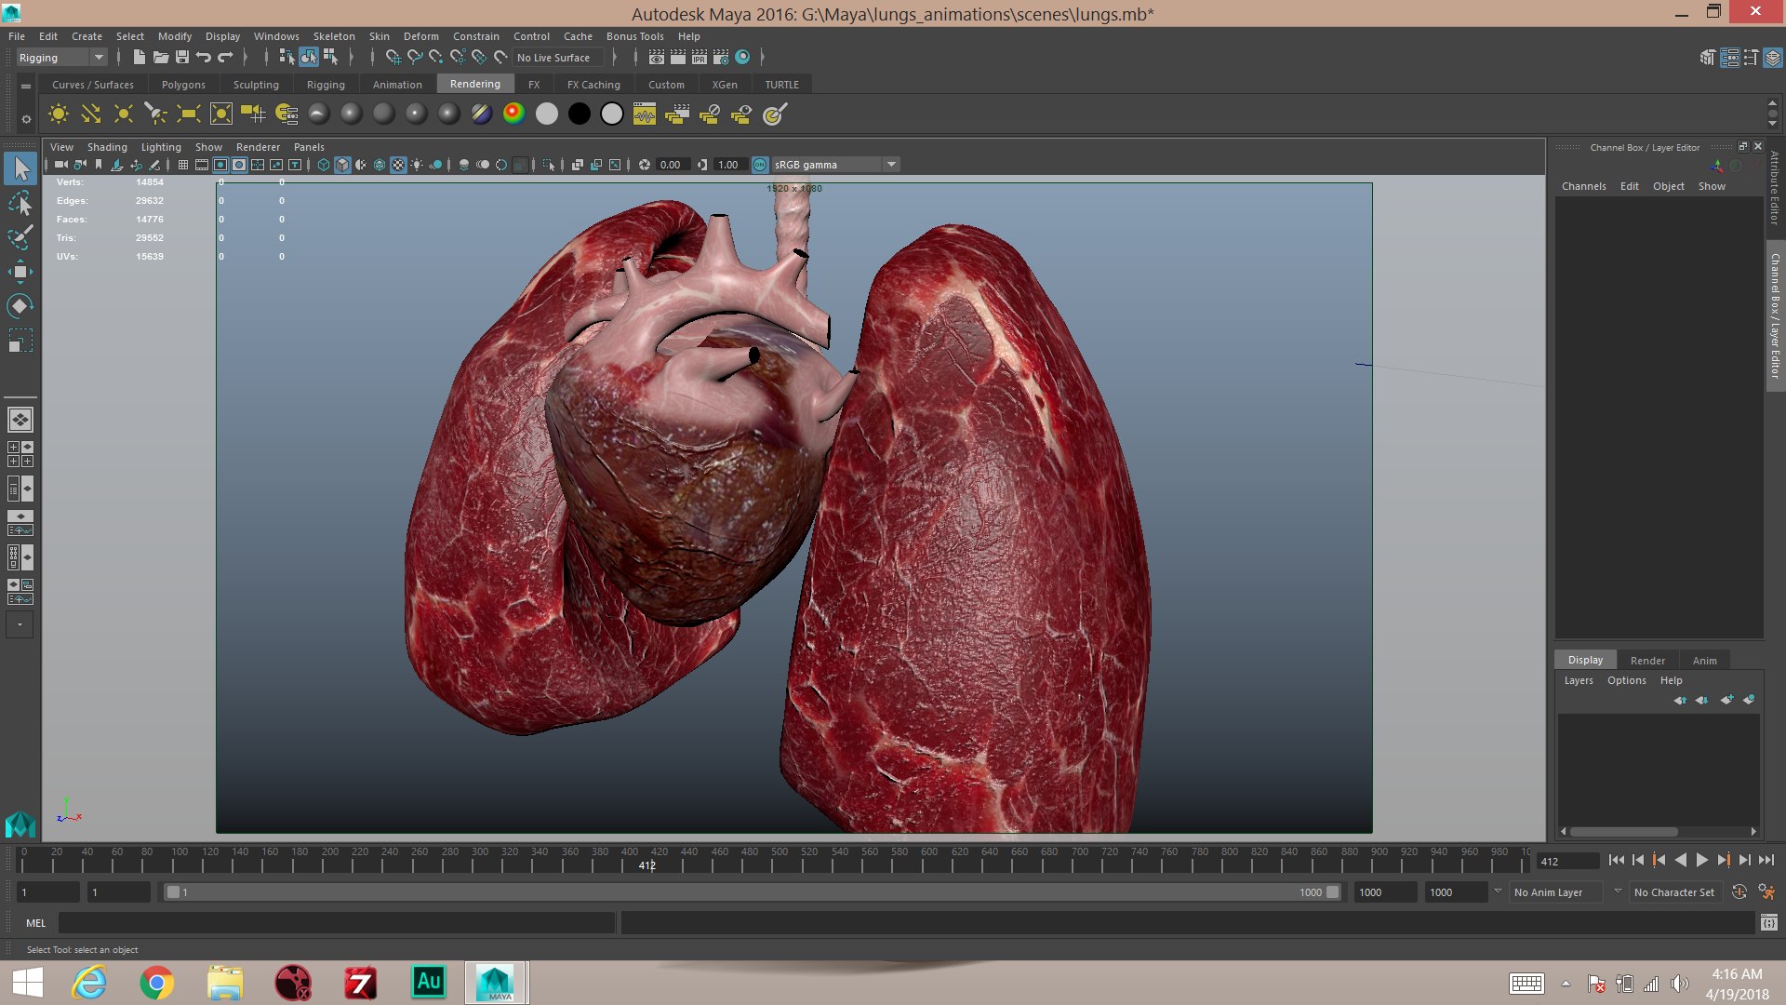Click the black material swatch
The width and height of the screenshot is (1786, 1005).
(579, 114)
